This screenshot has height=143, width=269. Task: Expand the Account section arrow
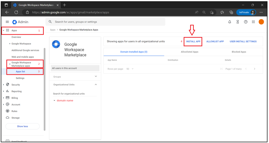tap(4, 104)
